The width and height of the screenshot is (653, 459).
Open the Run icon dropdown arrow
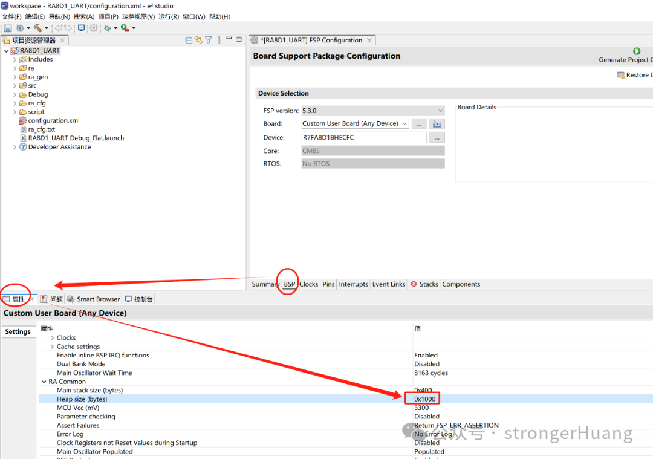coord(134,28)
